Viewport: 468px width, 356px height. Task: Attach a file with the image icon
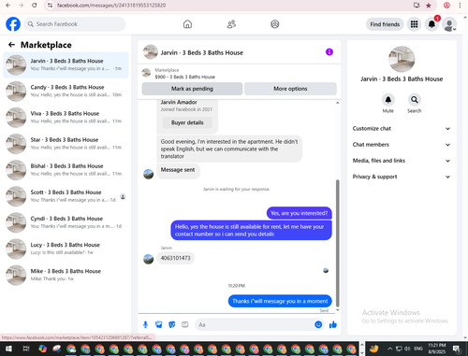click(x=158, y=325)
